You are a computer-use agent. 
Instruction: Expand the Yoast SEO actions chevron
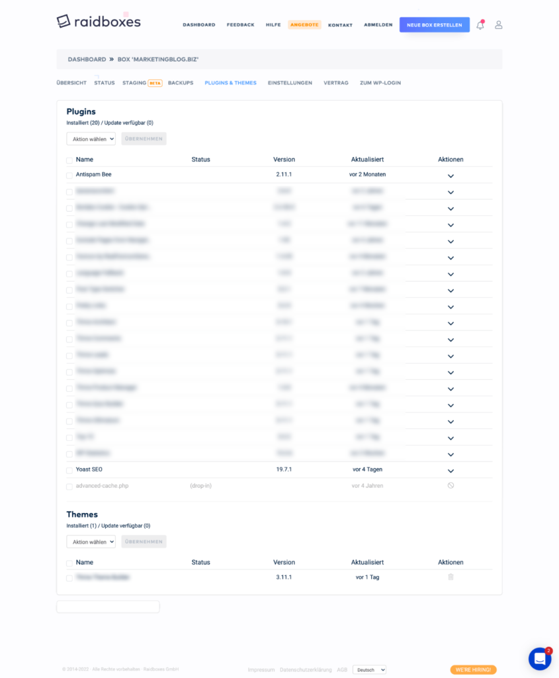[451, 471]
